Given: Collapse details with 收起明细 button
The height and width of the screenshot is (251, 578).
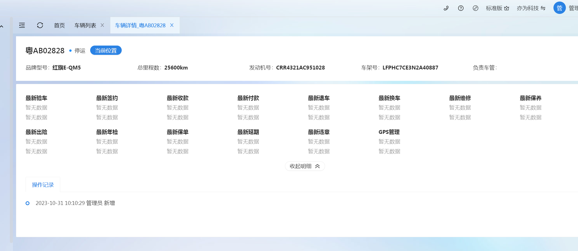Looking at the screenshot, I should point(305,166).
